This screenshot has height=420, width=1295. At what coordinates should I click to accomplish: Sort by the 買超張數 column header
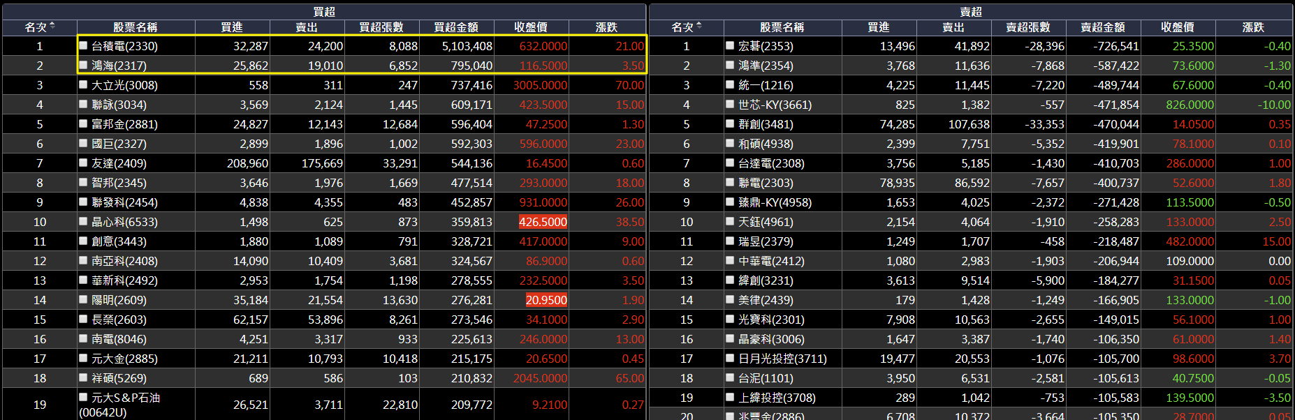381,27
